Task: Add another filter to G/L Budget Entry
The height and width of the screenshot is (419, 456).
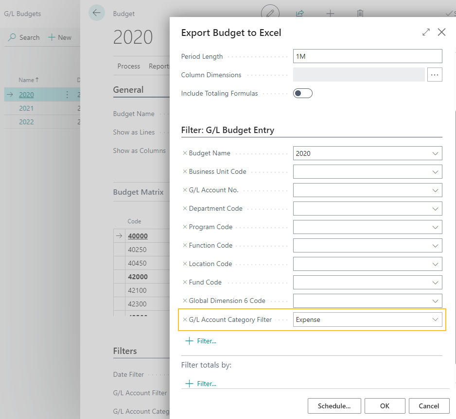Action: [201, 341]
